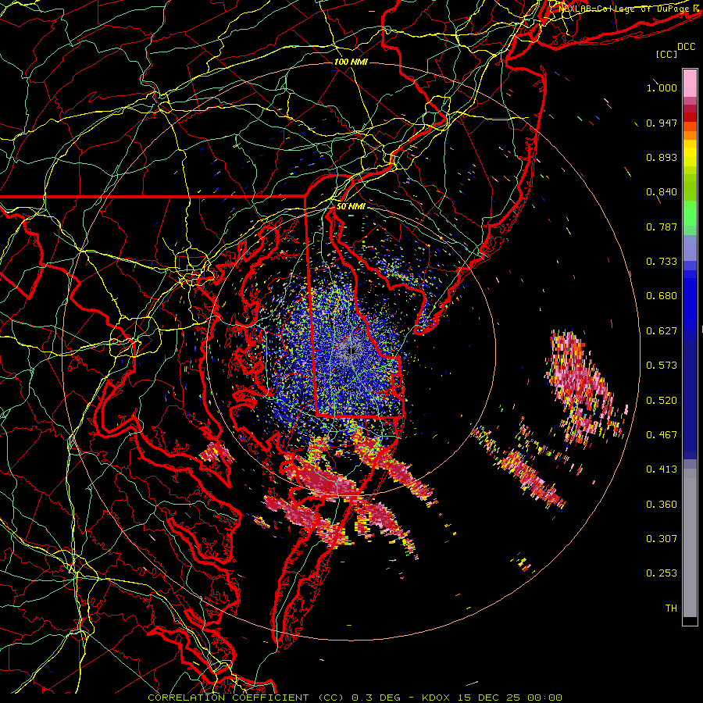The image size is (703, 703).
Task: Click the 0.360 scale value
Action: click(x=662, y=505)
